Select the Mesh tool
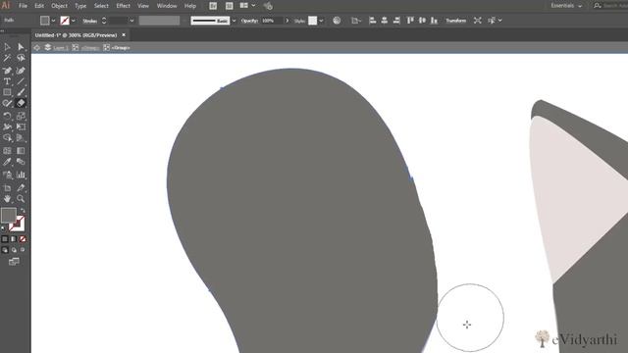628x353 pixels. pyautogui.click(x=7, y=151)
